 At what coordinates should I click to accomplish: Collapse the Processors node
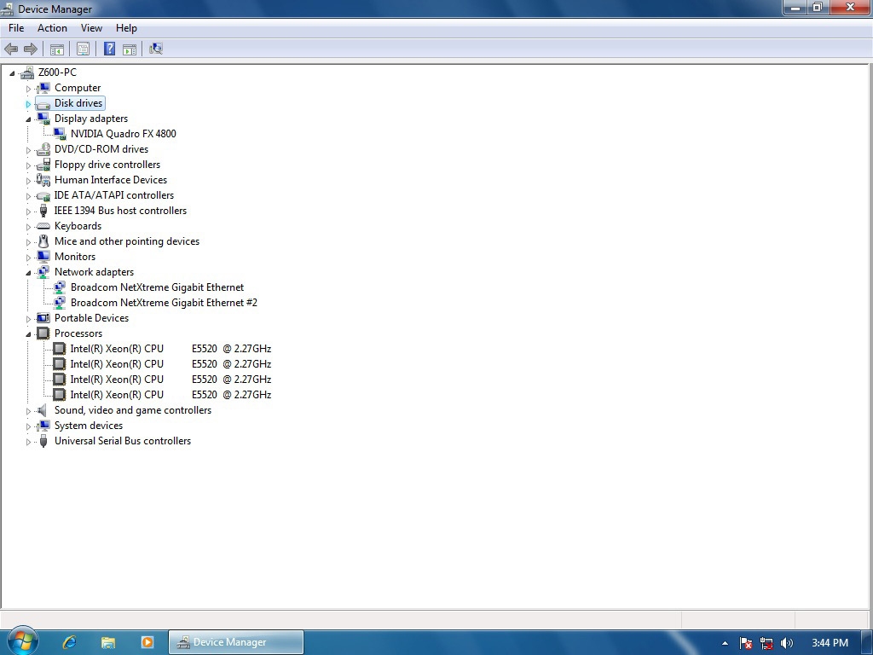coord(28,334)
